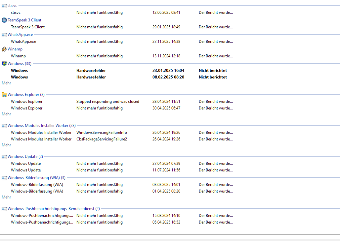
Task: Select Windows row dated 08.02.2025 08:20
Action: pos(119,77)
